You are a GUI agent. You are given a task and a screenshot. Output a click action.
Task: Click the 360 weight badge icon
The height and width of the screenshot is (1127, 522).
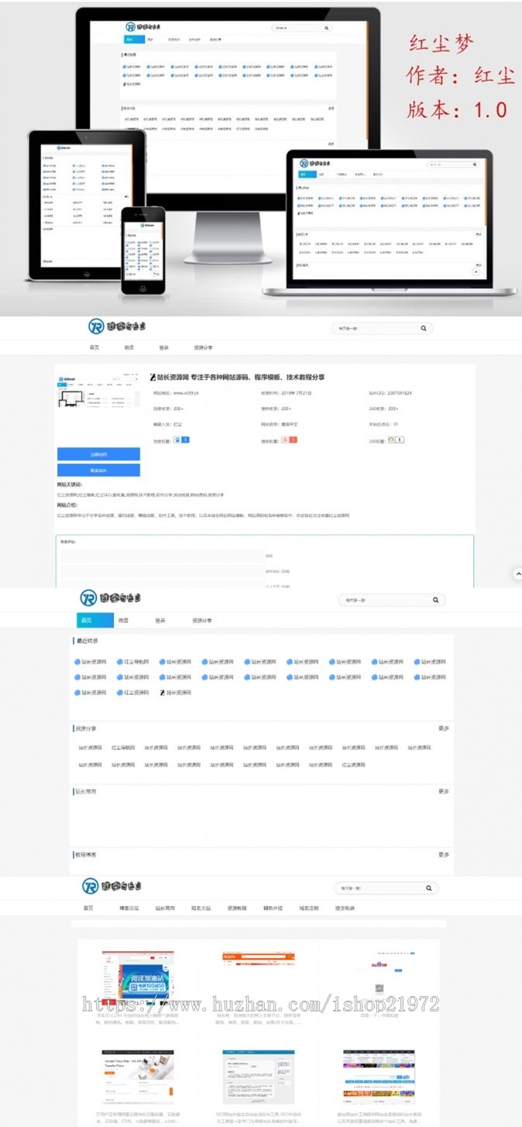(396, 439)
